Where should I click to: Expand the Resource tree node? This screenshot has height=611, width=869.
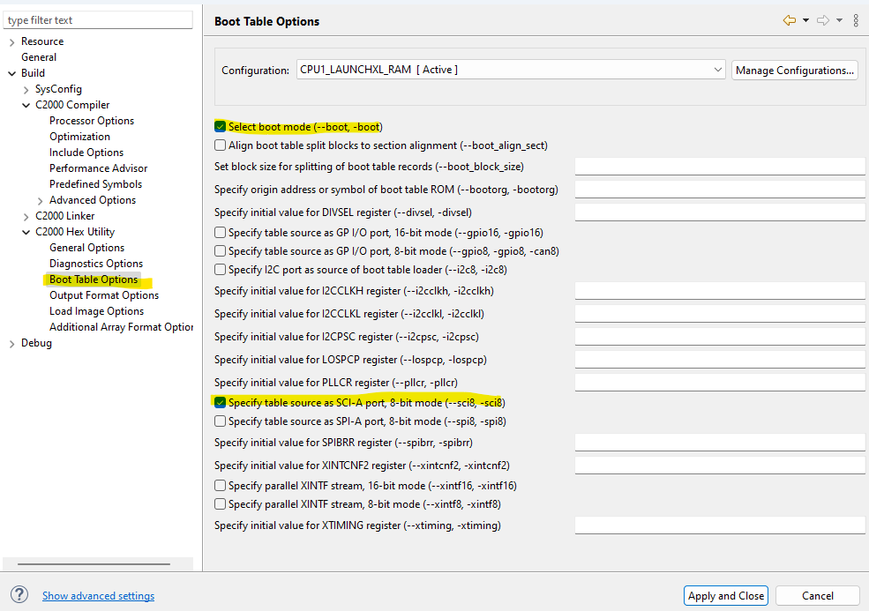(x=11, y=41)
